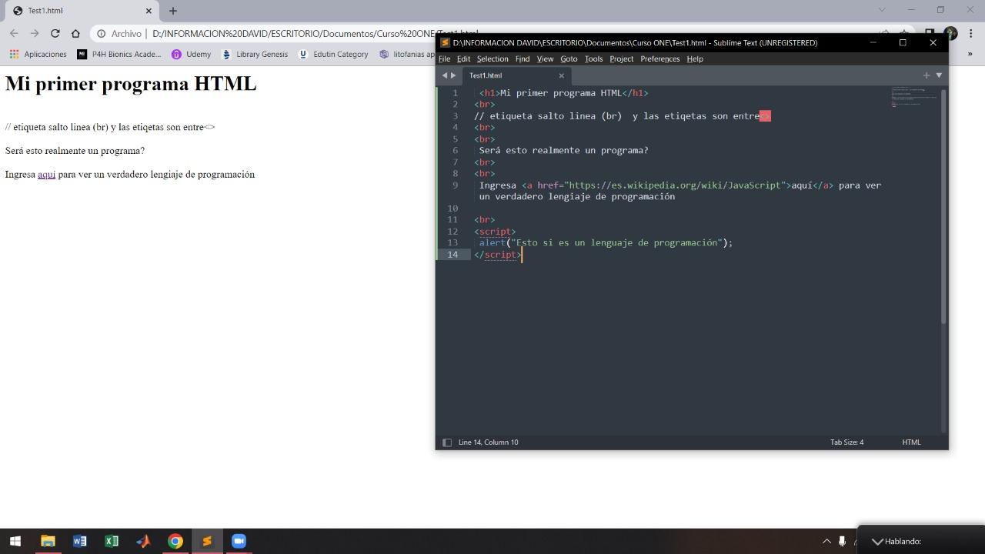Open the Help menu in Sublime Text
The width and height of the screenshot is (985, 554).
click(x=695, y=58)
